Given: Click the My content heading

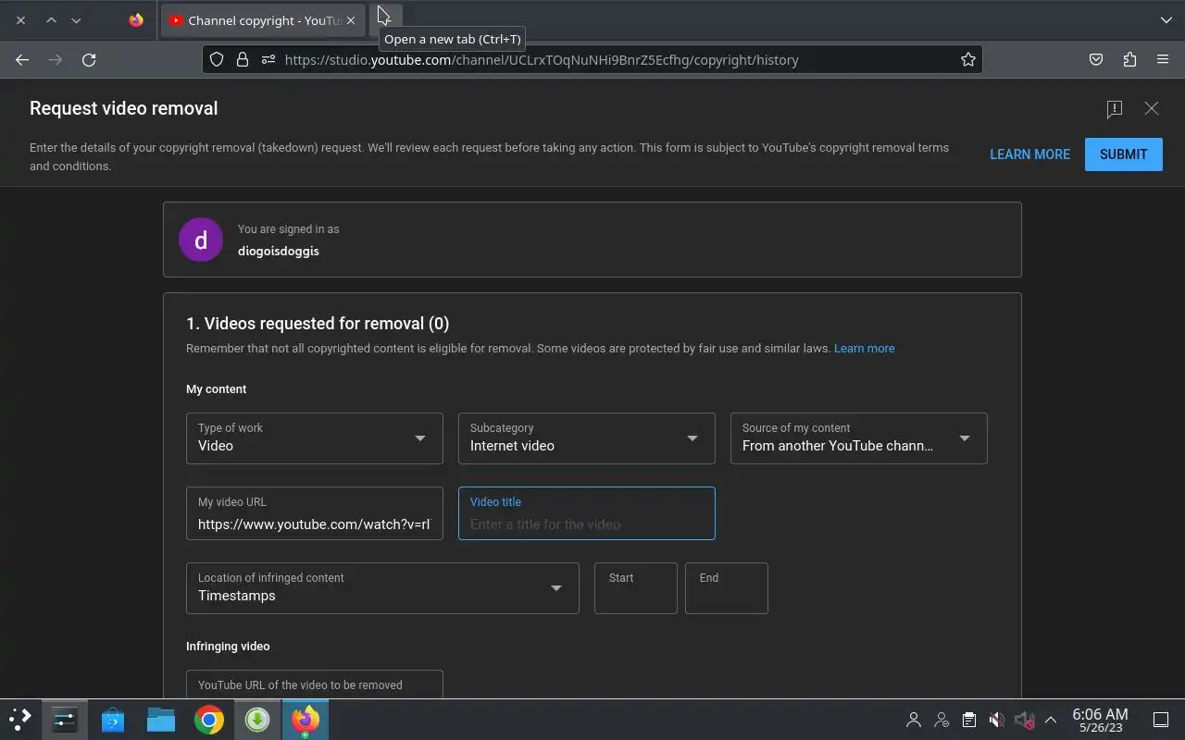Looking at the screenshot, I should click(x=217, y=389).
